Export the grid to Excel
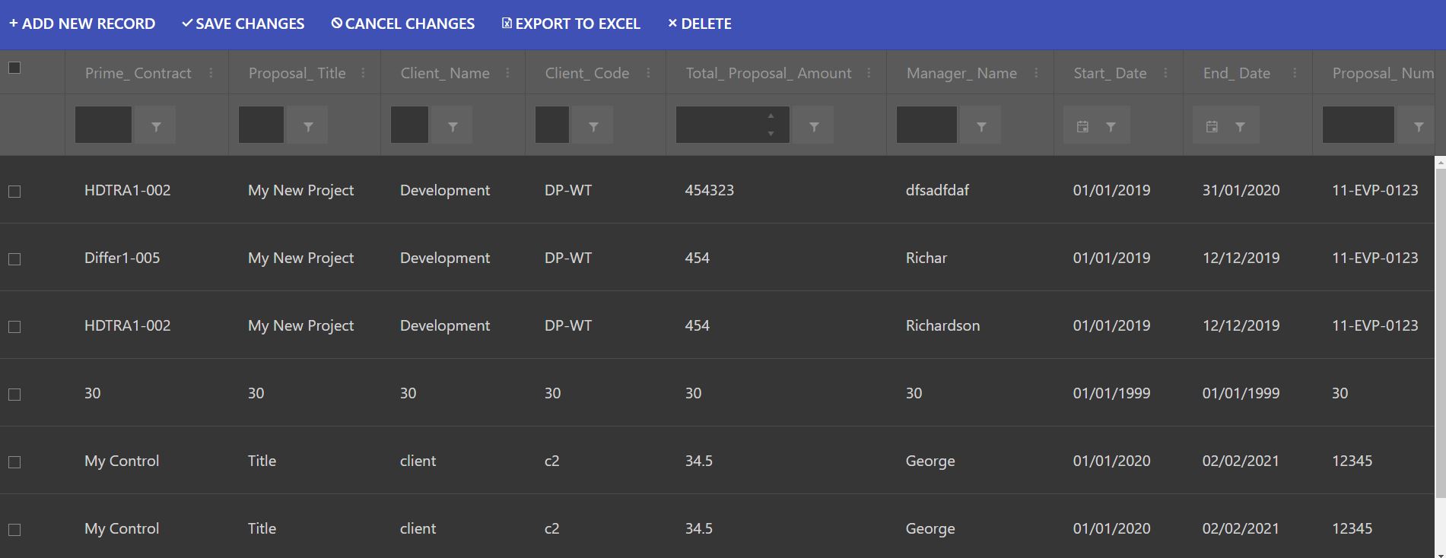 (570, 24)
